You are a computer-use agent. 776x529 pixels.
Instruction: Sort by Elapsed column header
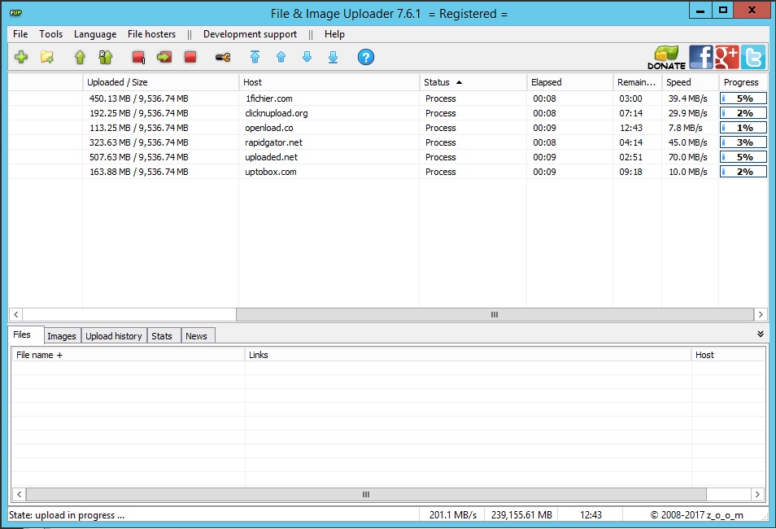(569, 82)
